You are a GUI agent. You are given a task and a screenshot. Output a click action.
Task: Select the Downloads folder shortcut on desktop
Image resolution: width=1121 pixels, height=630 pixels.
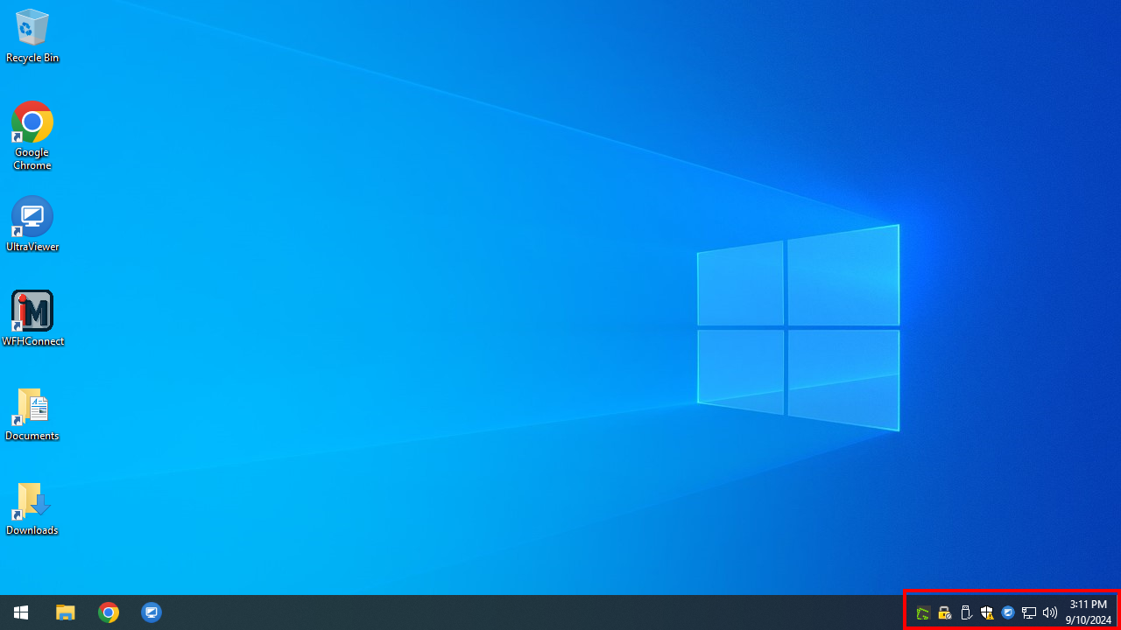coord(32,508)
